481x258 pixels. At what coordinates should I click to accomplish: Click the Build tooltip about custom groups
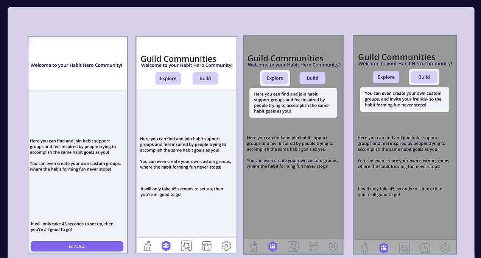point(404,99)
